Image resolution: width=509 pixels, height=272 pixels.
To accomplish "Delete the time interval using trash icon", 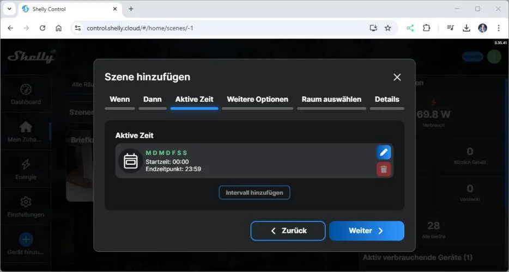I will pyautogui.click(x=384, y=169).
